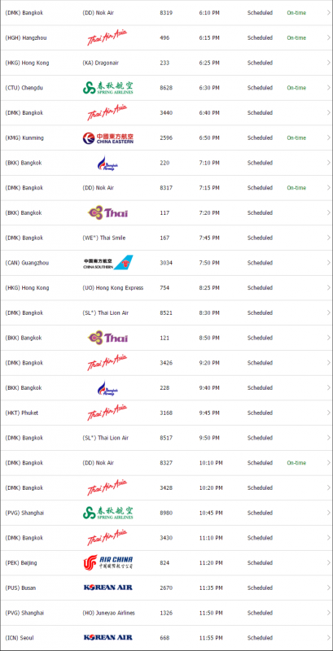Click the Korean Air logo for Seoul flight 668
333x651 pixels.
tap(108, 637)
